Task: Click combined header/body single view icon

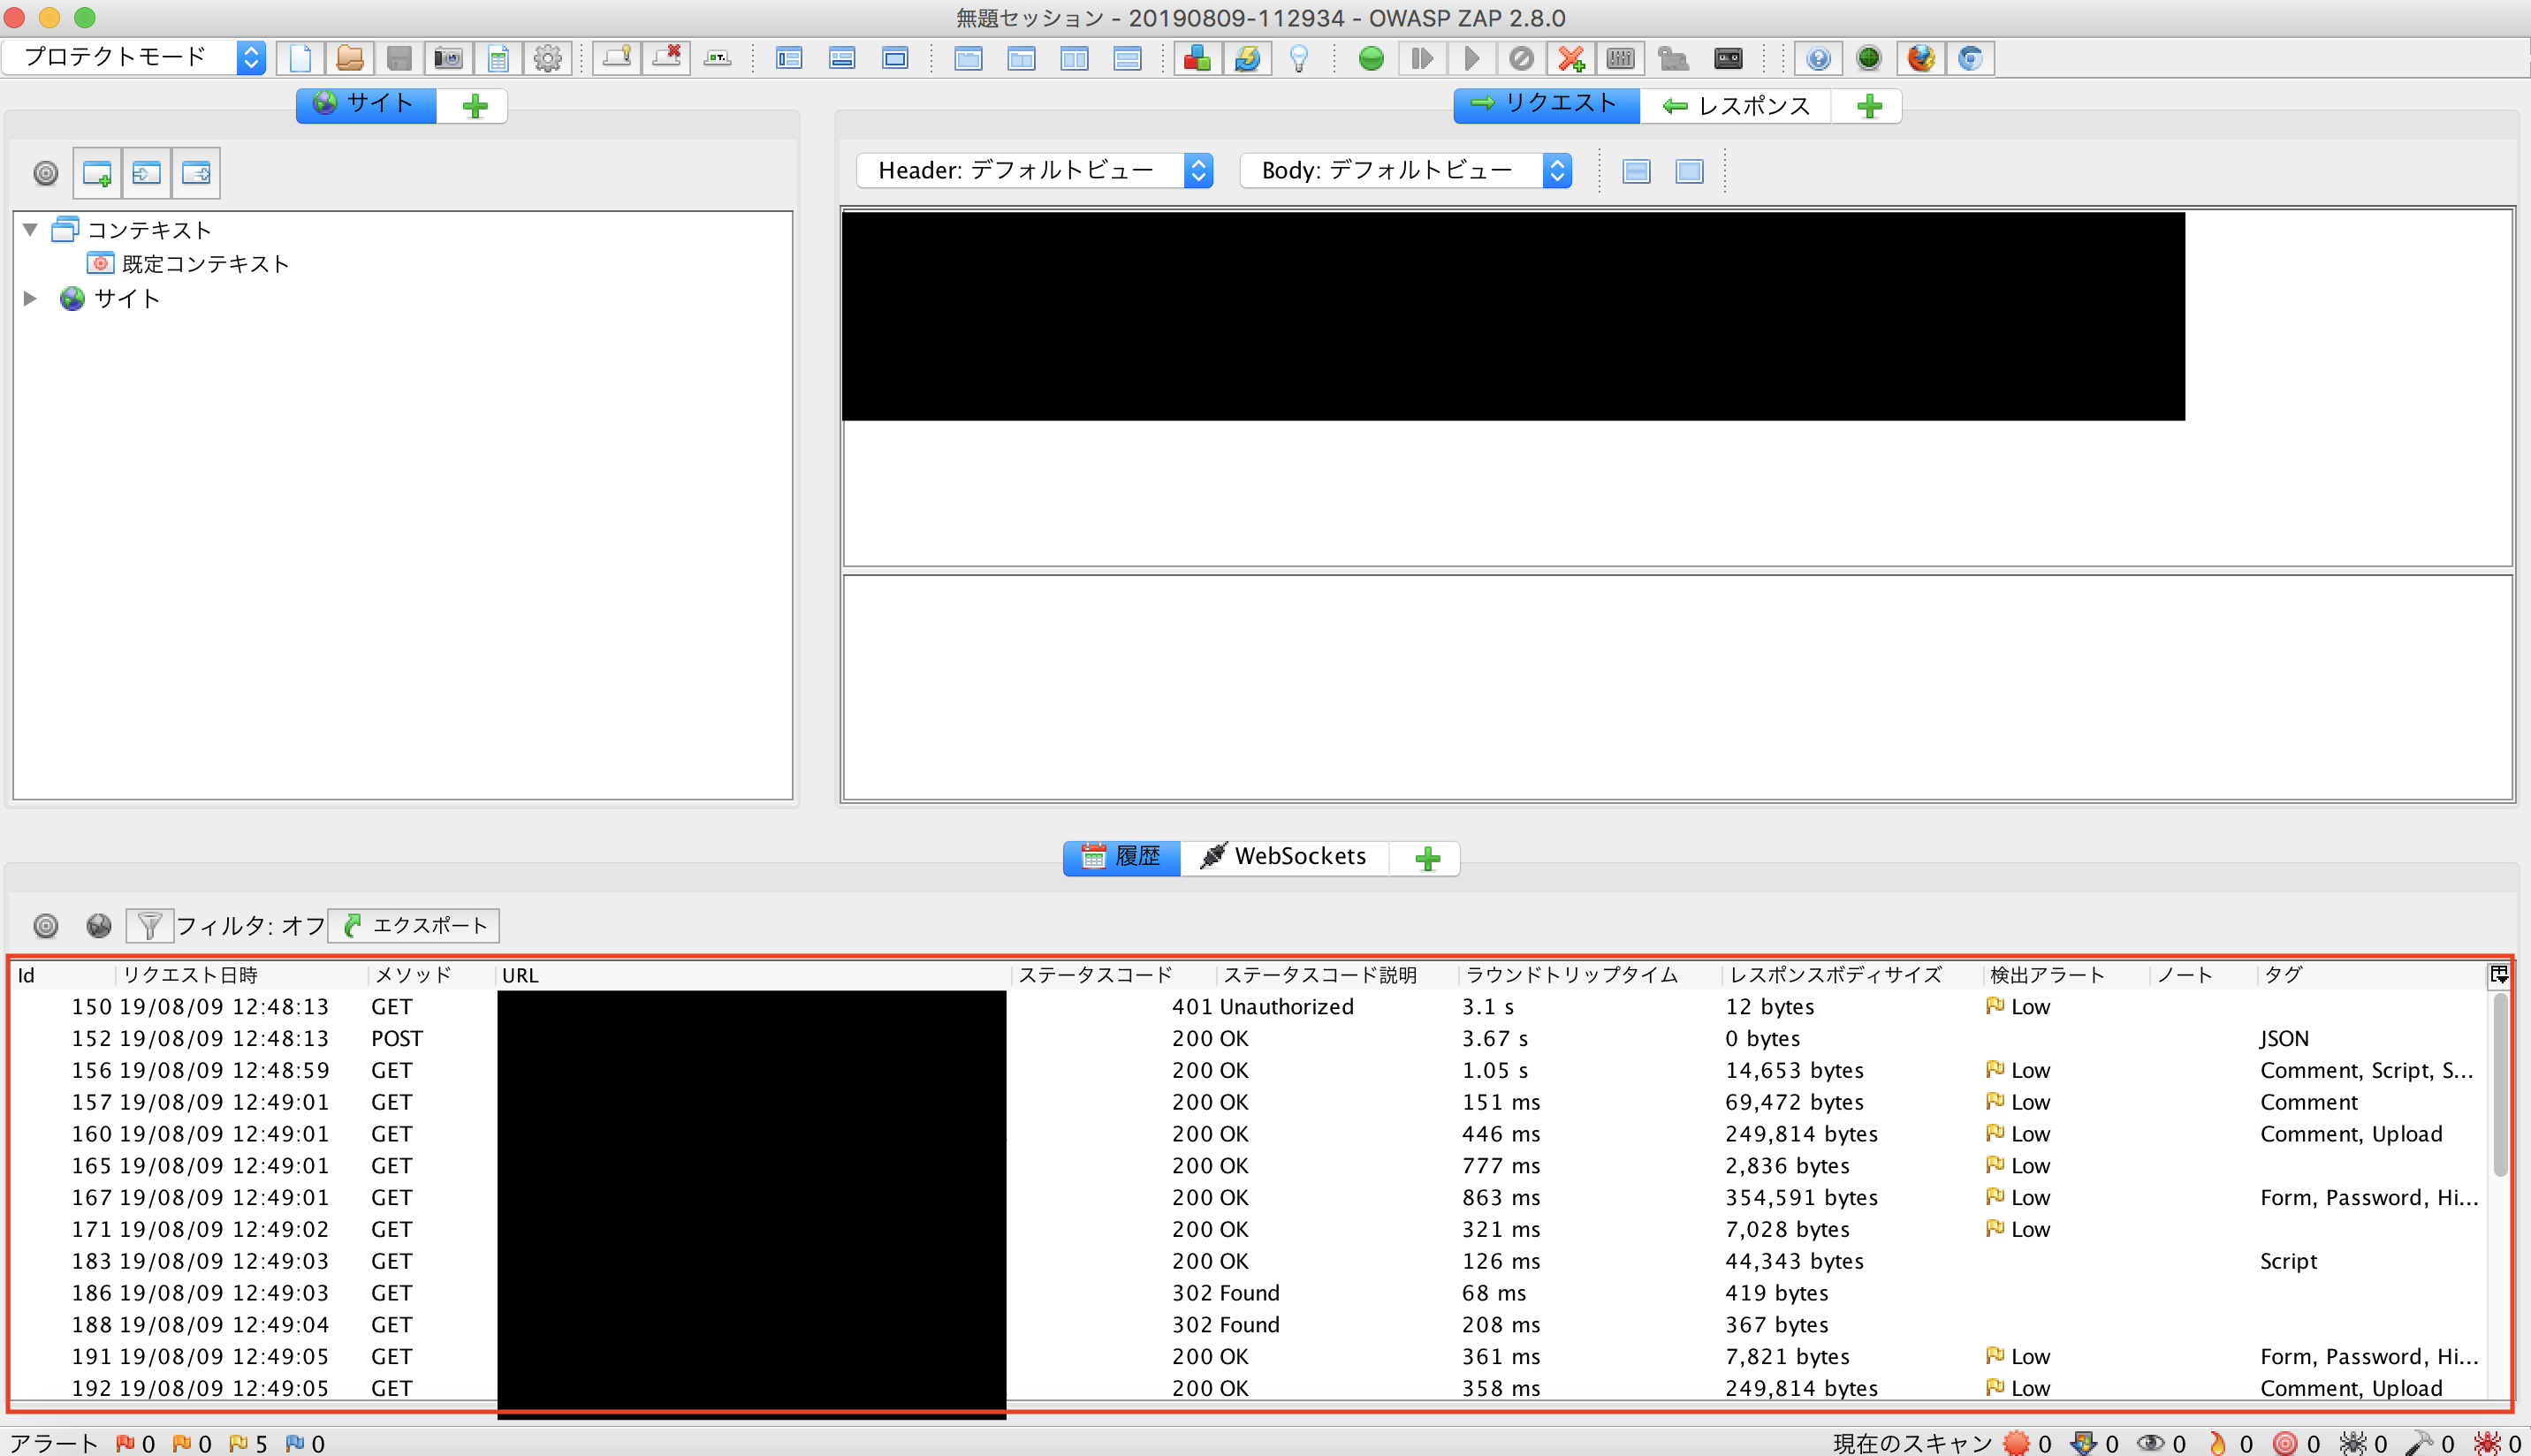Action: pos(1689,172)
